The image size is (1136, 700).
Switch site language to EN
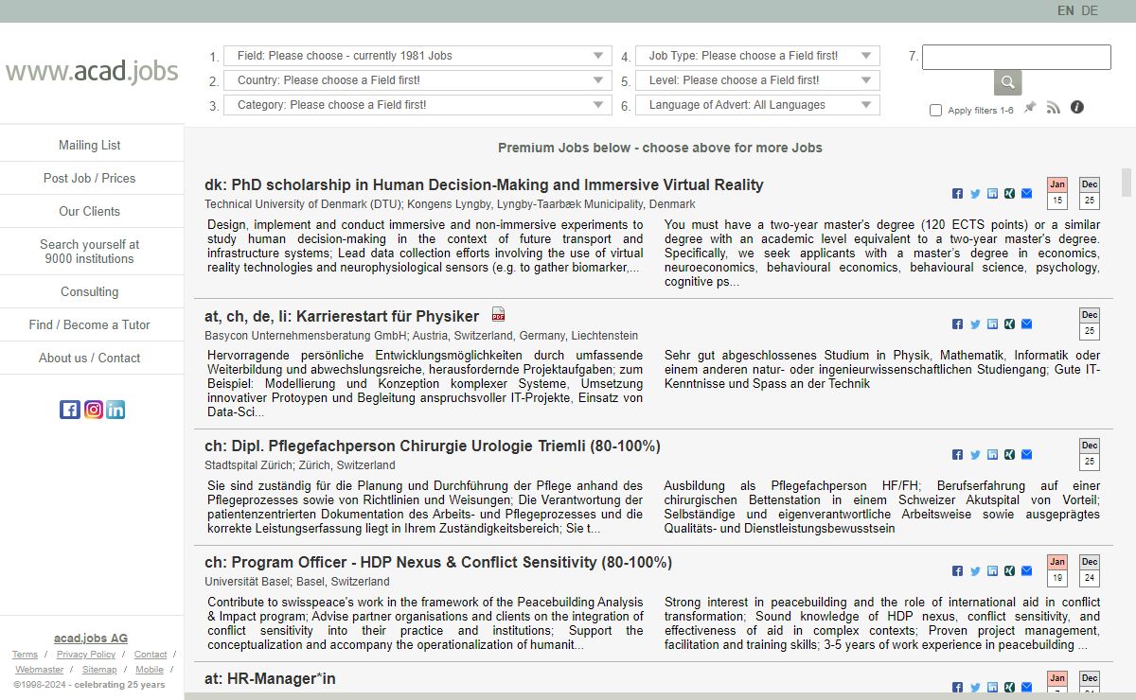coord(1066,10)
